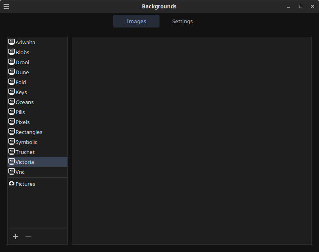Select the Fold collection

click(x=37, y=82)
